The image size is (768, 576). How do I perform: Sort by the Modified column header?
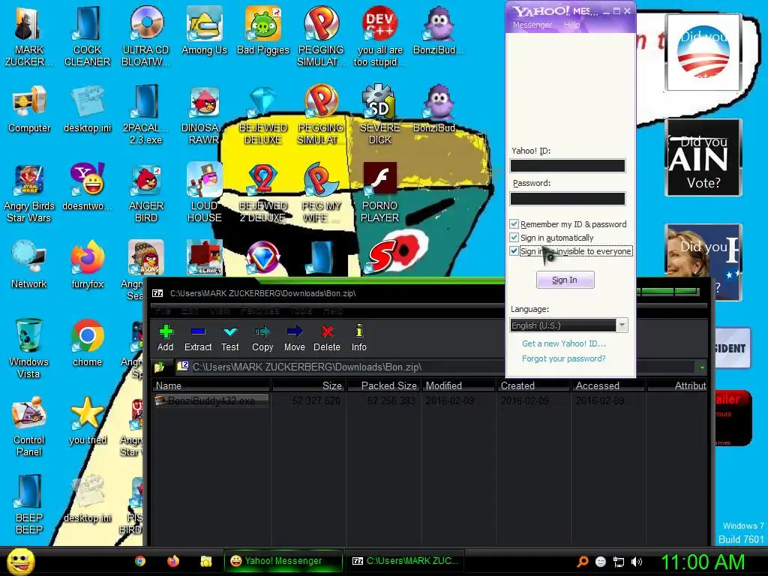[x=458, y=385]
